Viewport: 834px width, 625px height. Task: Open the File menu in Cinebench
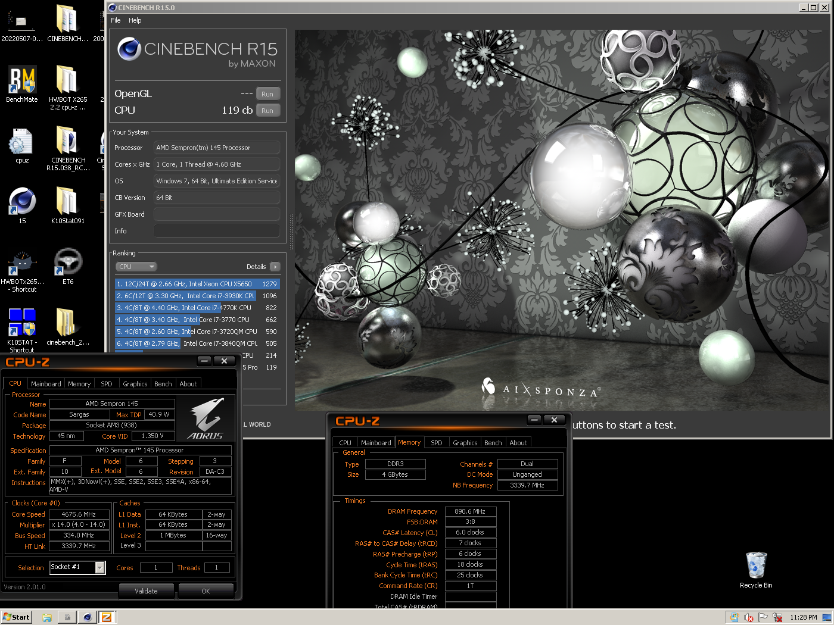click(x=116, y=20)
